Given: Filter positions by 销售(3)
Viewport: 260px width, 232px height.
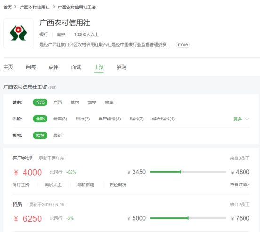Looking at the screenshot, I should 60,119.
